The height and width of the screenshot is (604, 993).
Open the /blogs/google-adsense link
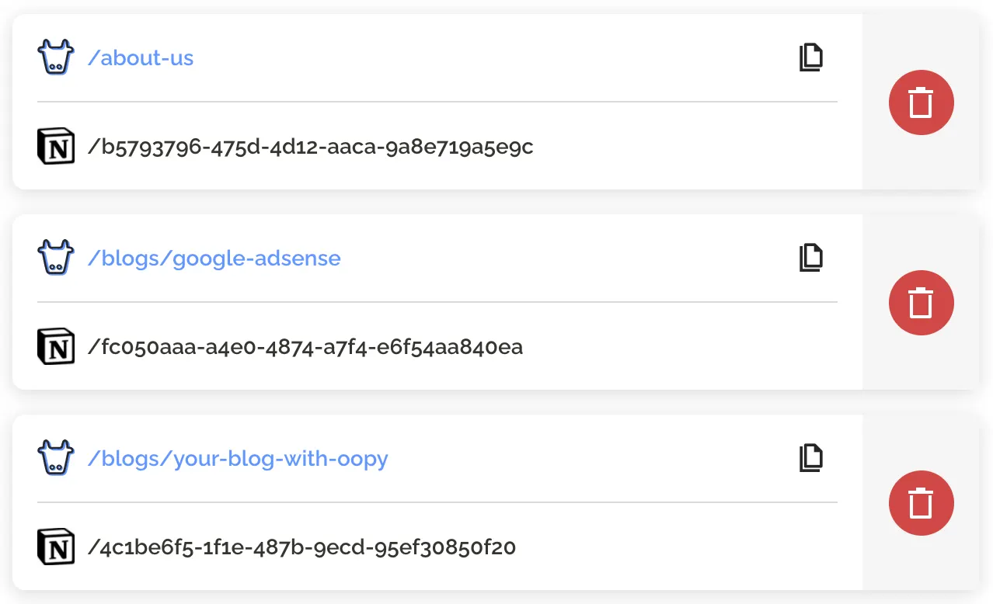tap(214, 258)
